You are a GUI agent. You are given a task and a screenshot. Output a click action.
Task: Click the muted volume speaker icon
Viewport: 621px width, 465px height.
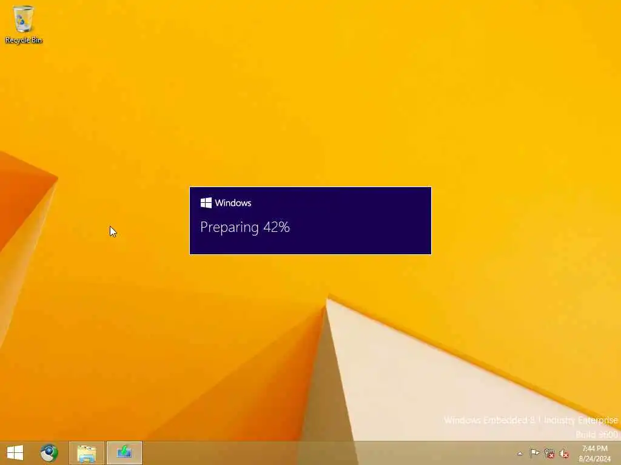click(563, 453)
